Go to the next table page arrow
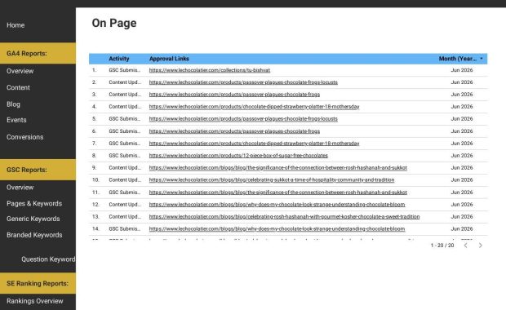Viewport: 506px width, 310px height. 481,246
